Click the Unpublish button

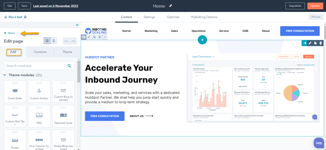[x=295, y=6]
